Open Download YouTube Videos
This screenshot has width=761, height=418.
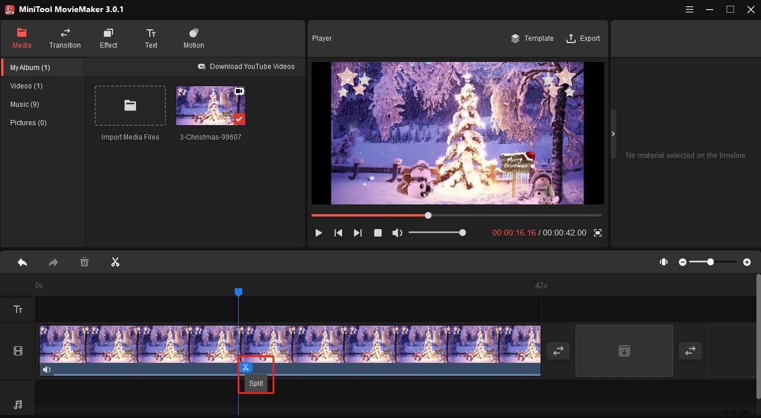[x=246, y=67]
